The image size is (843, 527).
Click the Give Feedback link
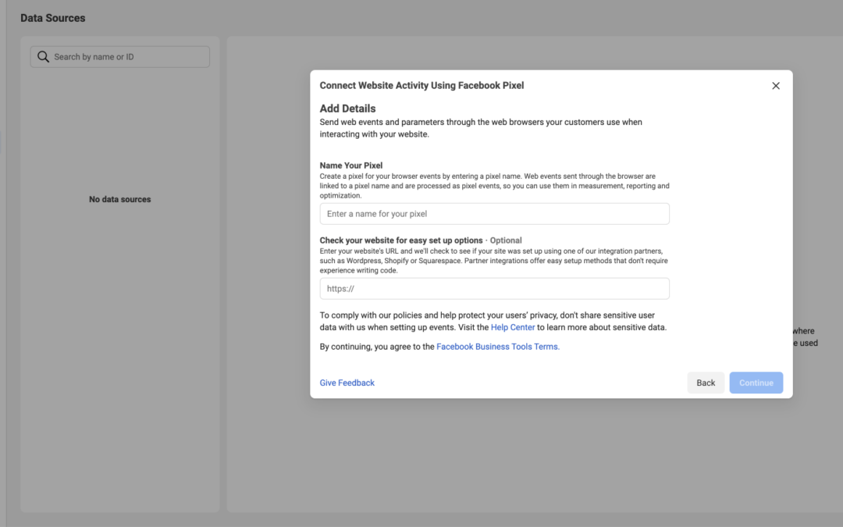(347, 383)
